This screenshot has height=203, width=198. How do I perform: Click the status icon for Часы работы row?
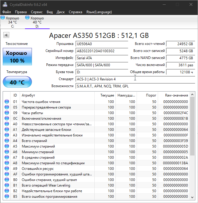(x=7, y=113)
